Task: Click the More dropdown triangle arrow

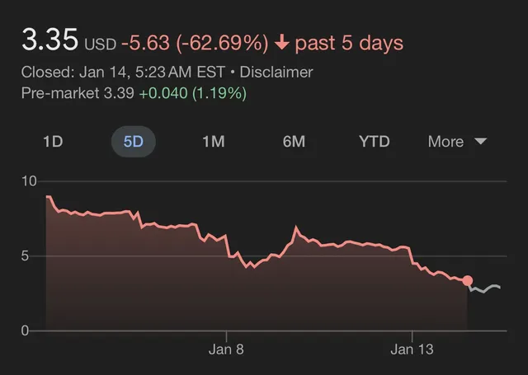Action: click(481, 142)
